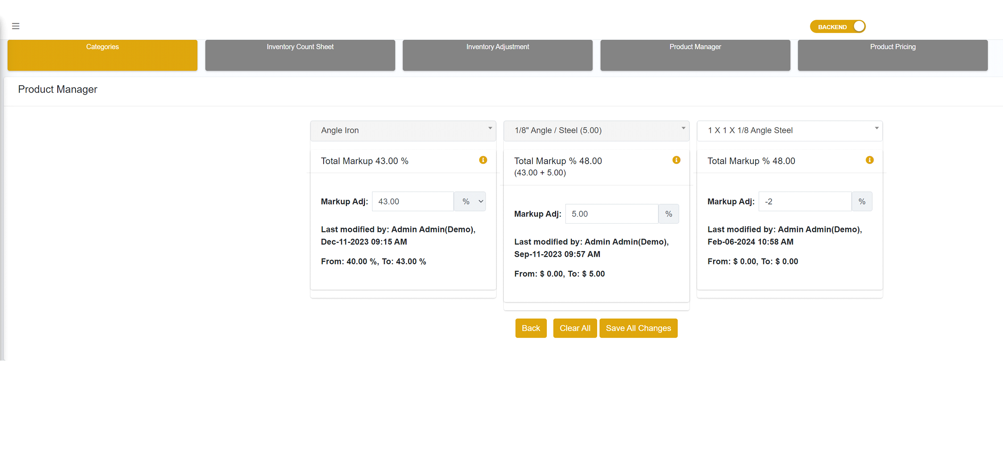
Task: Select the Product Manager tab
Action: coord(695,55)
